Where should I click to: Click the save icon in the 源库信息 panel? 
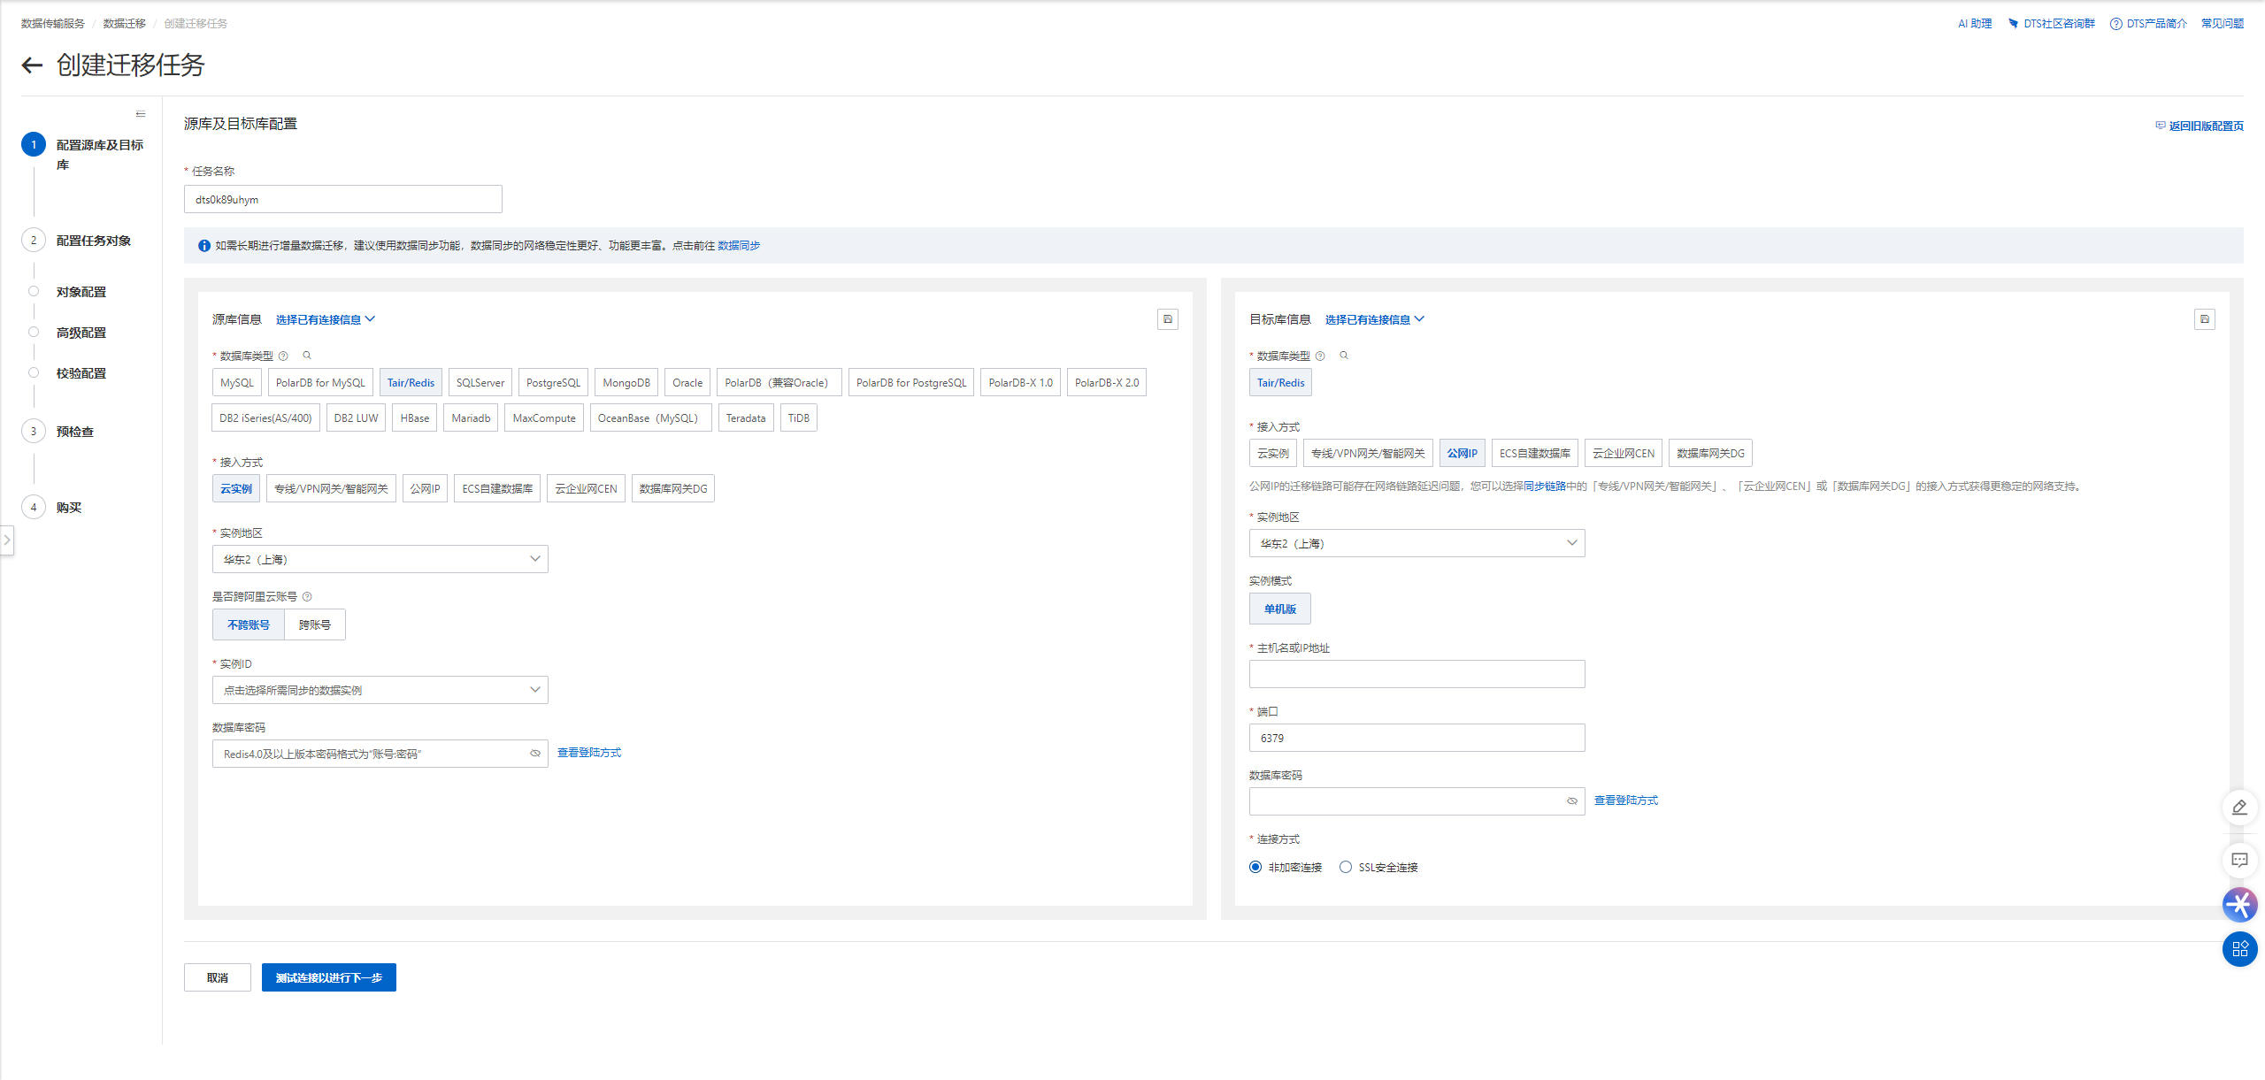[1167, 319]
